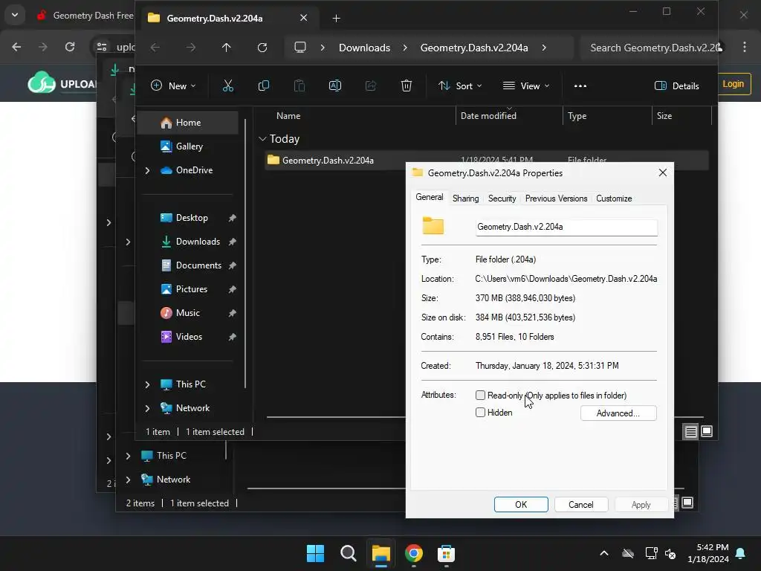Switch to the Sharing tab
Viewport: 761px width, 571px height.
pos(465,198)
